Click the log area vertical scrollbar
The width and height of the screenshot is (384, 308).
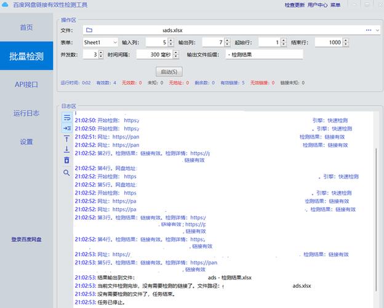(x=377, y=219)
